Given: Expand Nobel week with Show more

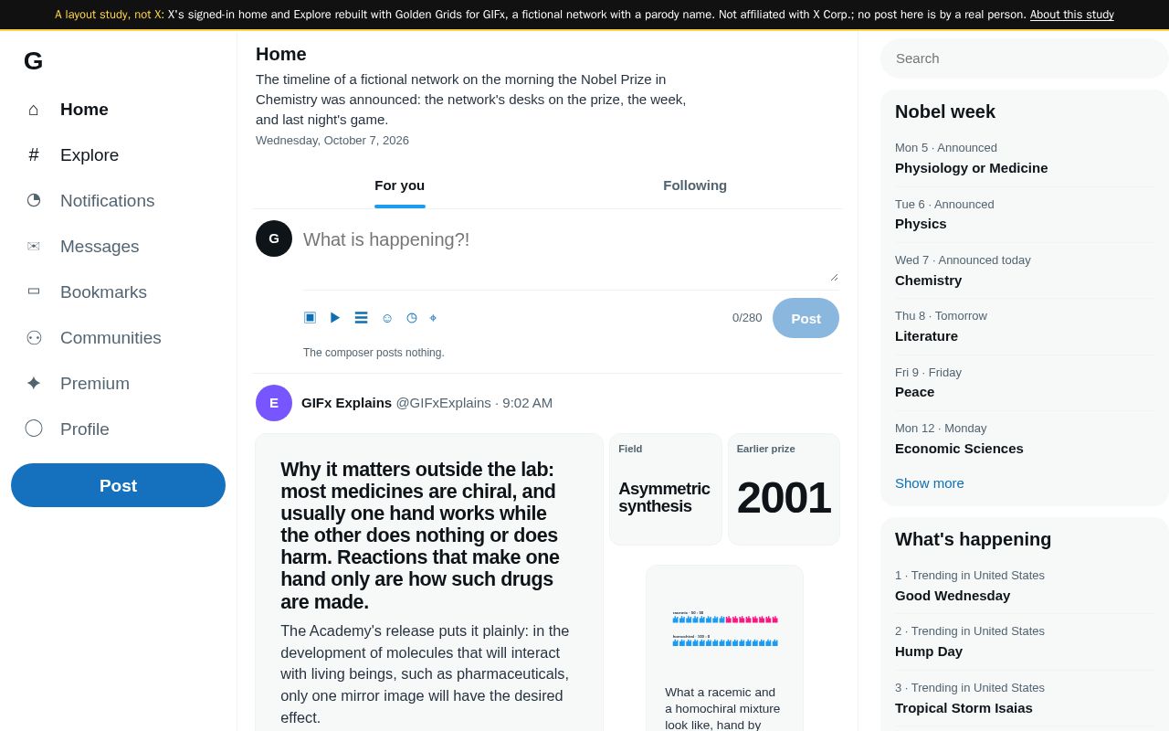Looking at the screenshot, I should coord(930,483).
